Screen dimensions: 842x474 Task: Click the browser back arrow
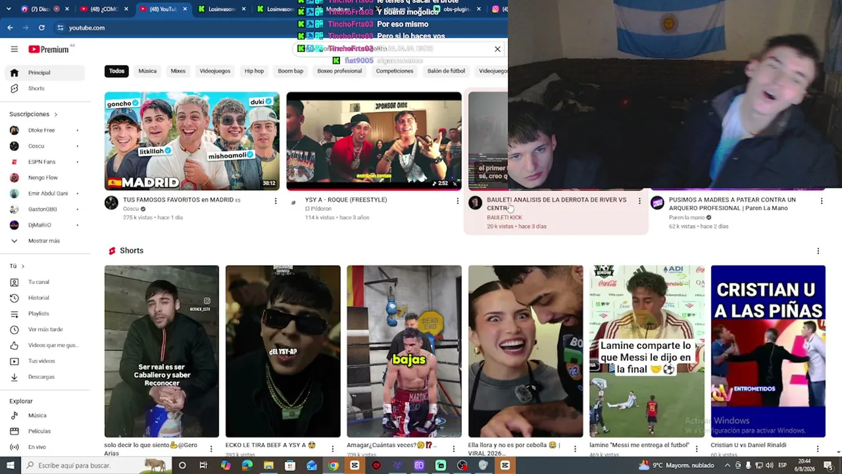coord(10,28)
